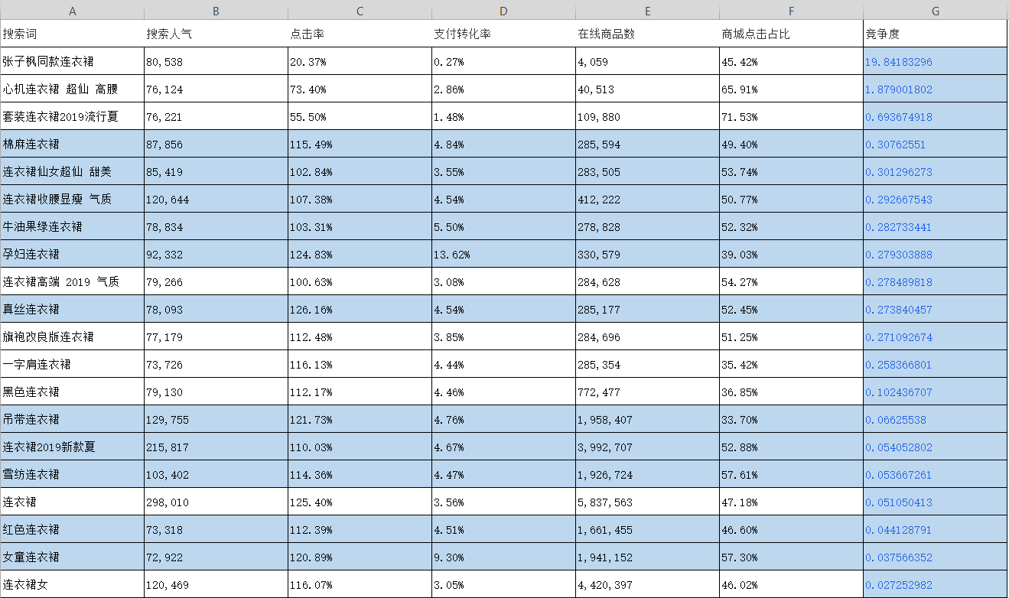Click conversion rate value 0.27%
The height and width of the screenshot is (598, 1009).
click(x=503, y=61)
